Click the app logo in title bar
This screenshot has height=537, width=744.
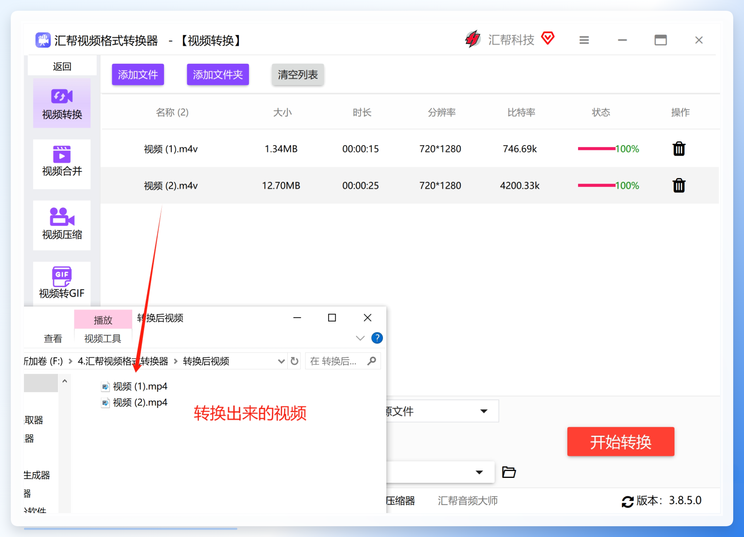[x=43, y=40]
